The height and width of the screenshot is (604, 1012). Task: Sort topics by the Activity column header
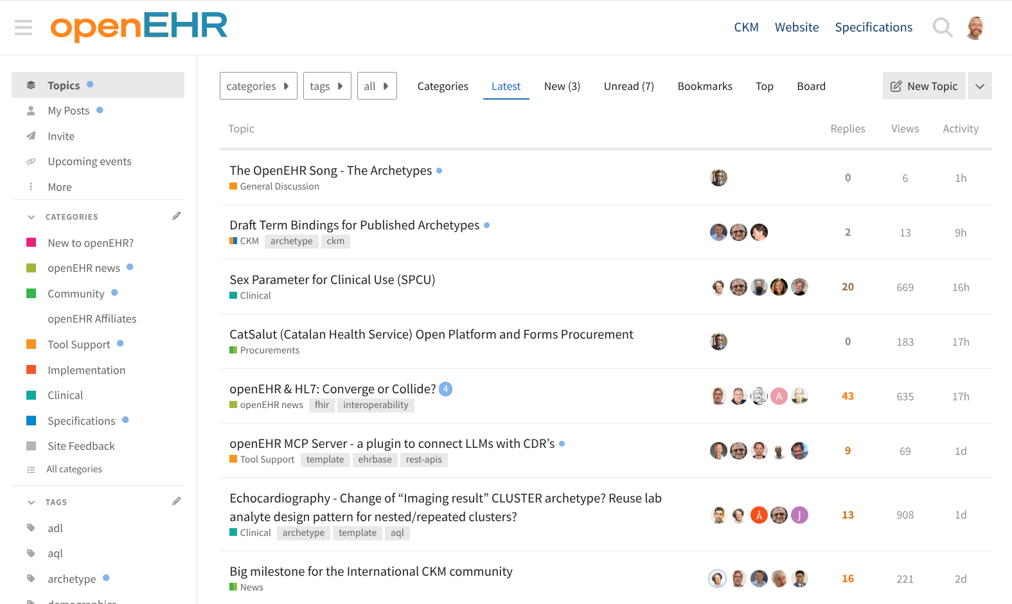[961, 129]
